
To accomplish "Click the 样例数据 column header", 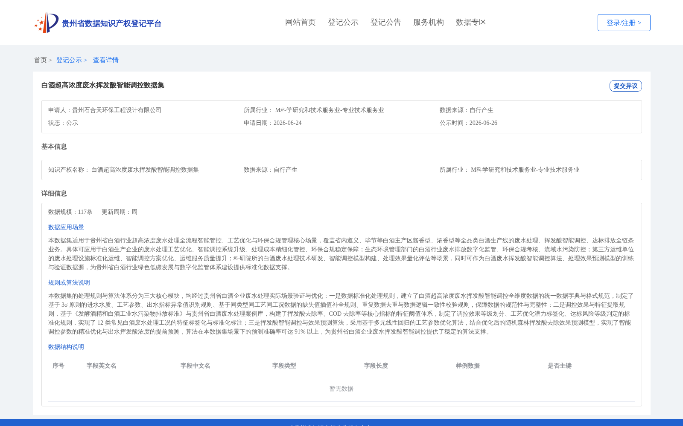I will 468,366.
